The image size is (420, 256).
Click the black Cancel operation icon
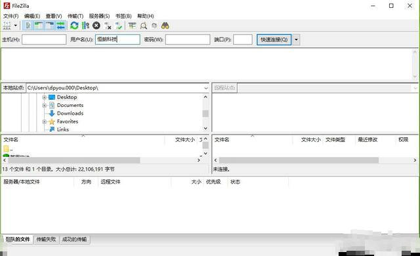pos(96,26)
